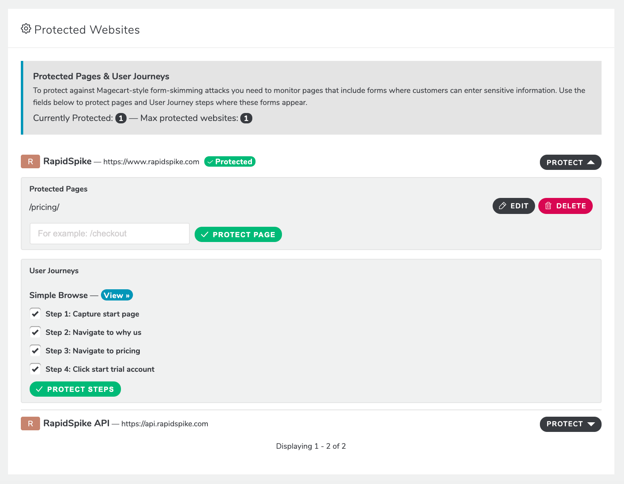This screenshot has width=624, height=484.
Task: Click the Protected Pages & User Journeys heading
Action: [x=101, y=76]
